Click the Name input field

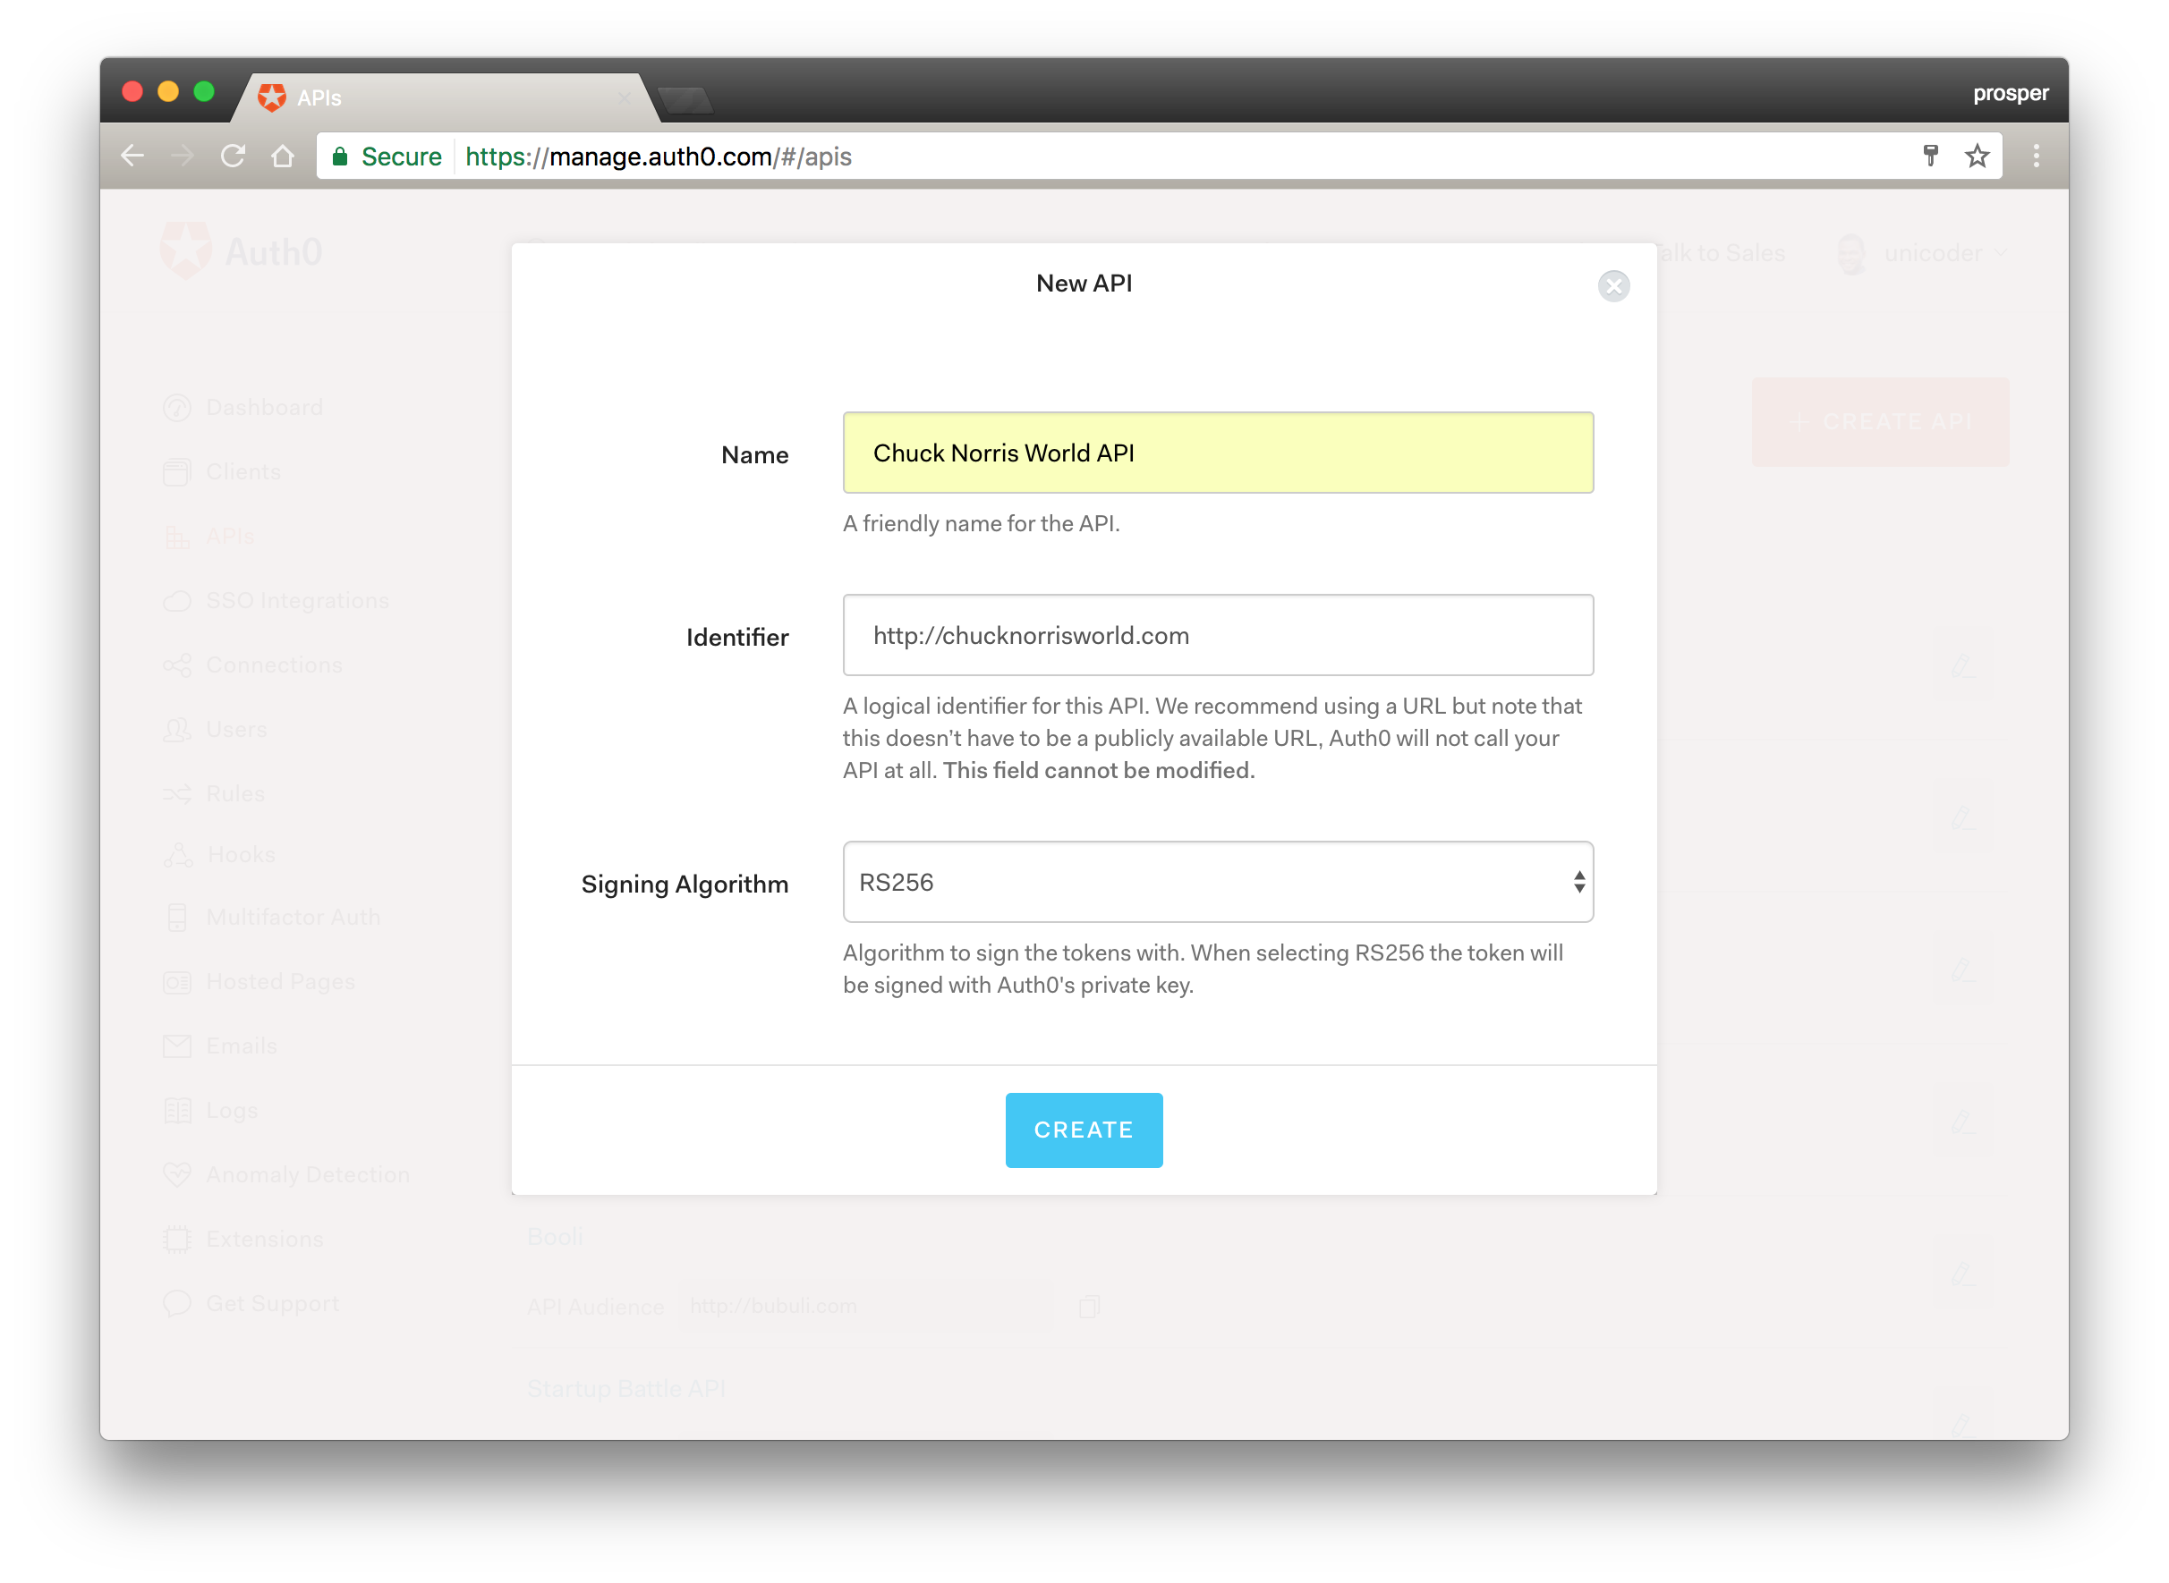pos(1217,453)
